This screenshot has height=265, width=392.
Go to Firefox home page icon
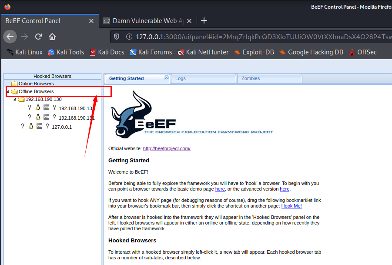click(52, 37)
